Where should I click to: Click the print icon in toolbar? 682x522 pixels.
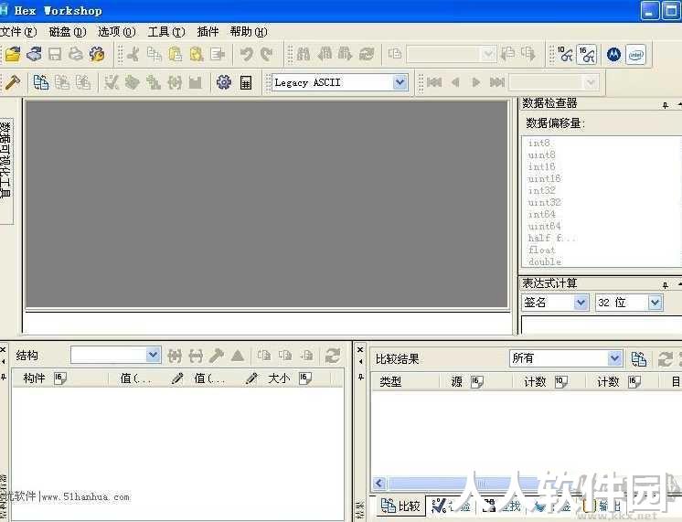pyautogui.click(x=76, y=54)
